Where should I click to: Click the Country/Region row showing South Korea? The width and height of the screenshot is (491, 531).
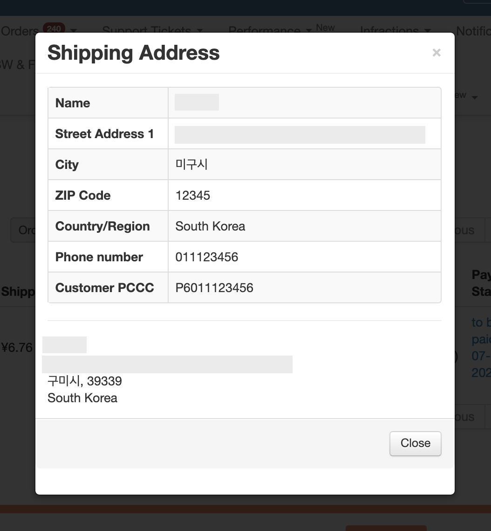[210, 226]
